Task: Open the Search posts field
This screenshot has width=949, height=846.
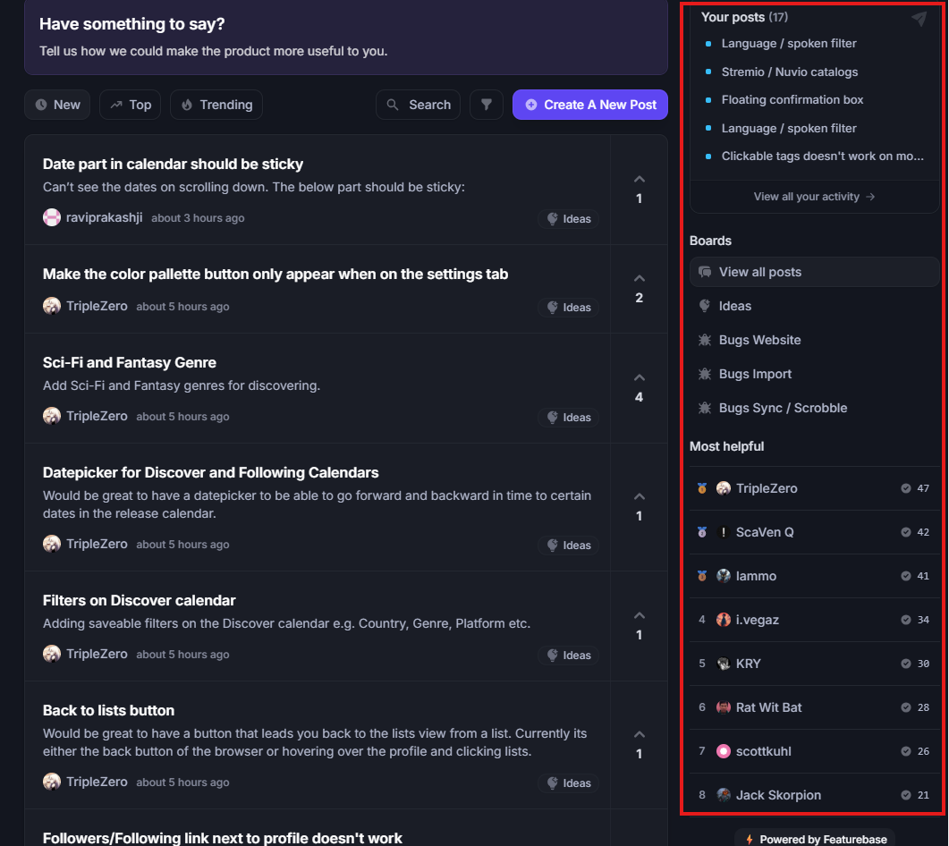Action: (419, 105)
